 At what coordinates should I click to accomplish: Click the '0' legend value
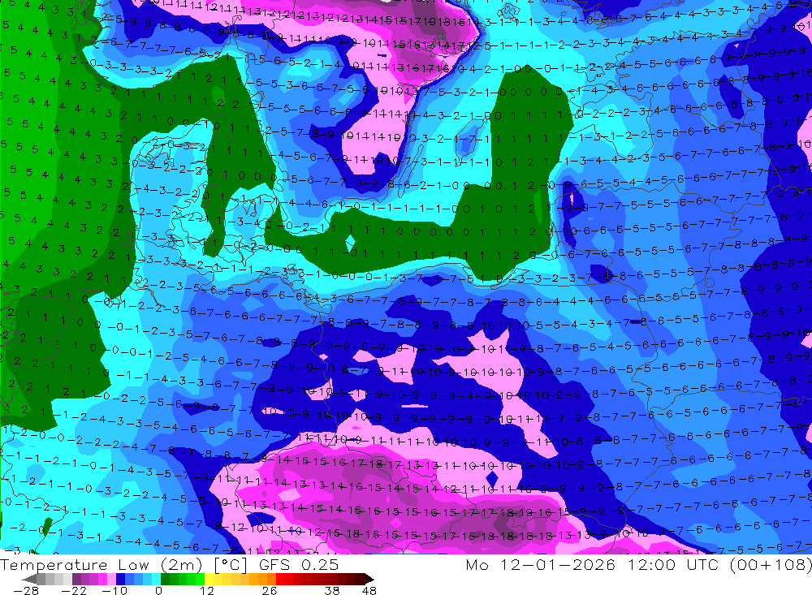click(158, 590)
